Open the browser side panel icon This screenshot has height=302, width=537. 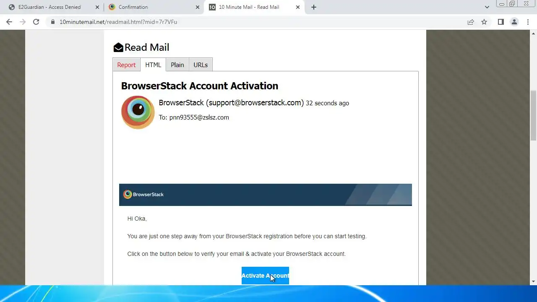click(501, 22)
